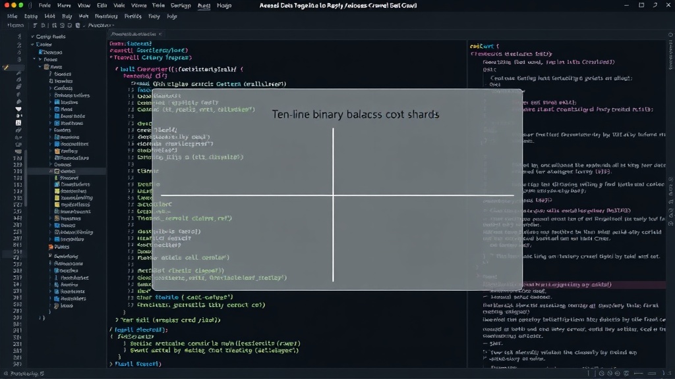Screen dimensions: 675x379
Task: Click the clock icon in the status bar
Action: (x=601, y=374)
